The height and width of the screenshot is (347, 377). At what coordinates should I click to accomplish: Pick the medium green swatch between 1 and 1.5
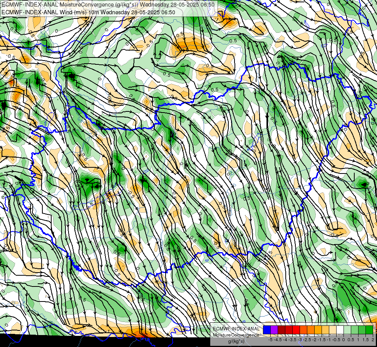click(362, 330)
